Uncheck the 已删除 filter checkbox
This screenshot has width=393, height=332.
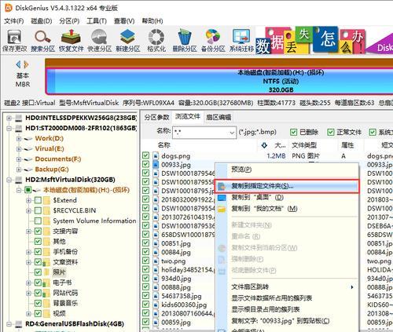(x=293, y=132)
